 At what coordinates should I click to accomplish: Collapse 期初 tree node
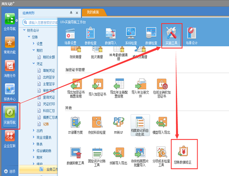34,50
